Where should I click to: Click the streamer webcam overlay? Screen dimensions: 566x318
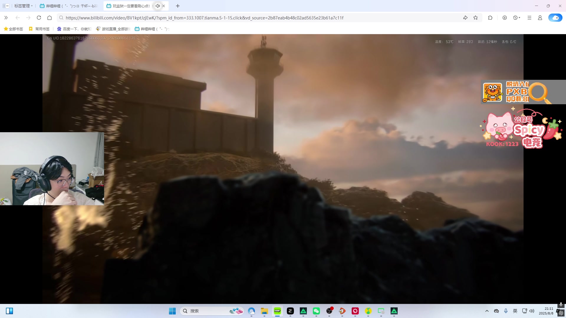[52, 168]
